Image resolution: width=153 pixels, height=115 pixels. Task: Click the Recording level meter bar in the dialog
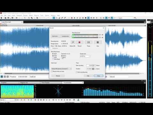[x=85, y=36]
